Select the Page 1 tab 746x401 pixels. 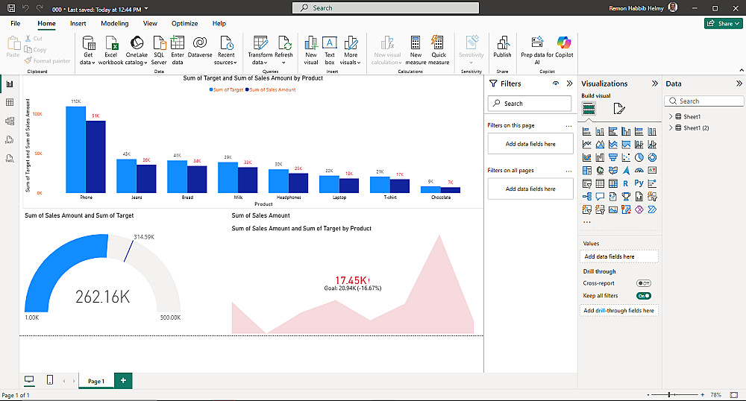(x=96, y=381)
